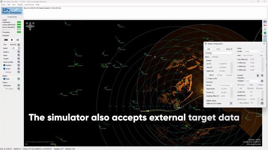268x150 pixels.
Task: Start the simulation with the play button
Action: [12, 40]
